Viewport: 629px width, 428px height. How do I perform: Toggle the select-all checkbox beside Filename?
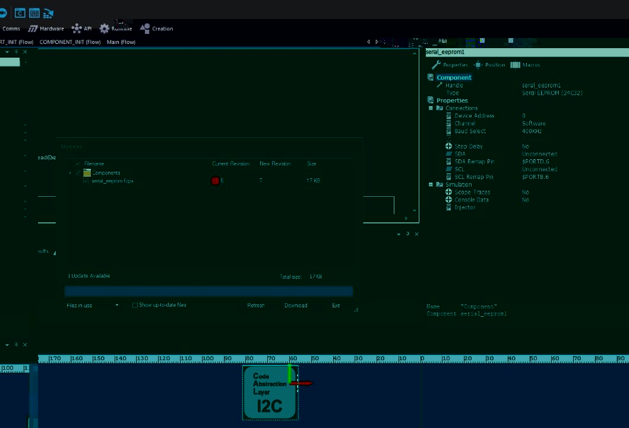coord(78,163)
